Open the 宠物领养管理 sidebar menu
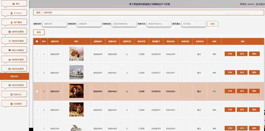 pyautogui.click(x=14, y=85)
